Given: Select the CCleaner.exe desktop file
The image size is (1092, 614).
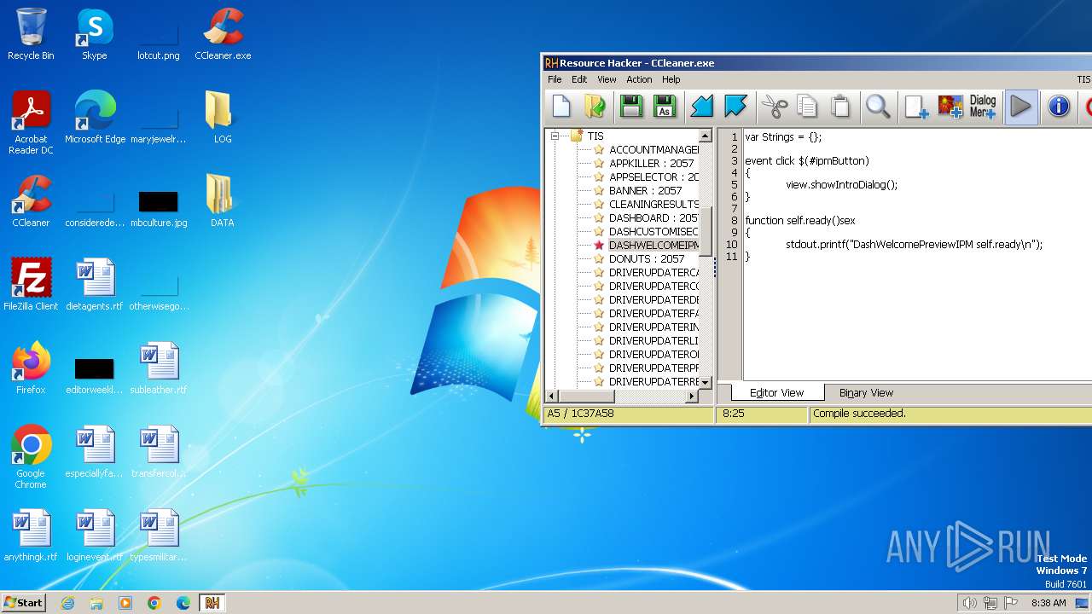Looking at the screenshot, I should coord(223,34).
